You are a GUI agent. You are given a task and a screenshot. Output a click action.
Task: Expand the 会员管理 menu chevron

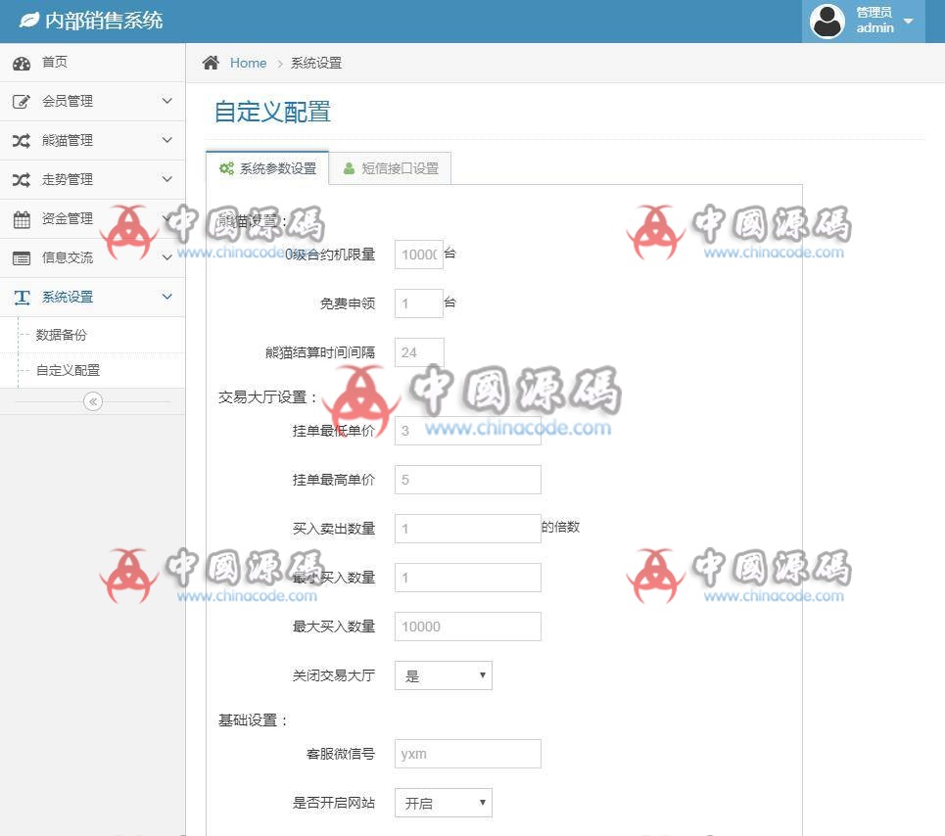(x=166, y=101)
